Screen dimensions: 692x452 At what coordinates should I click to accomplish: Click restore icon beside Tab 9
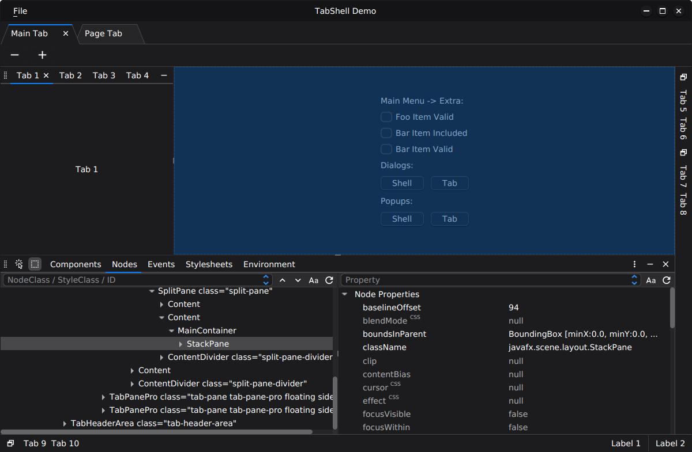pyautogui.click(x=10, y=443)
